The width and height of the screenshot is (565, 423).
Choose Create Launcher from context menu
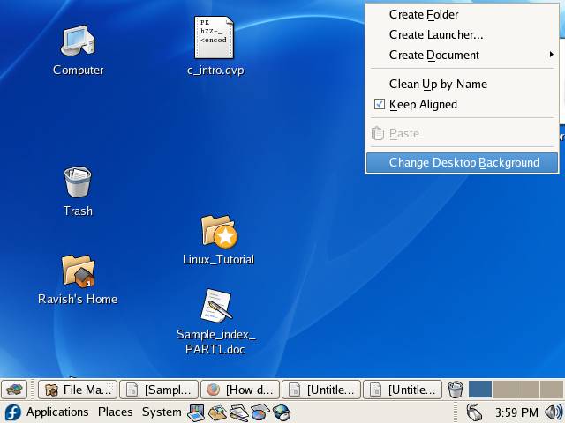click(x=436, y=34)
